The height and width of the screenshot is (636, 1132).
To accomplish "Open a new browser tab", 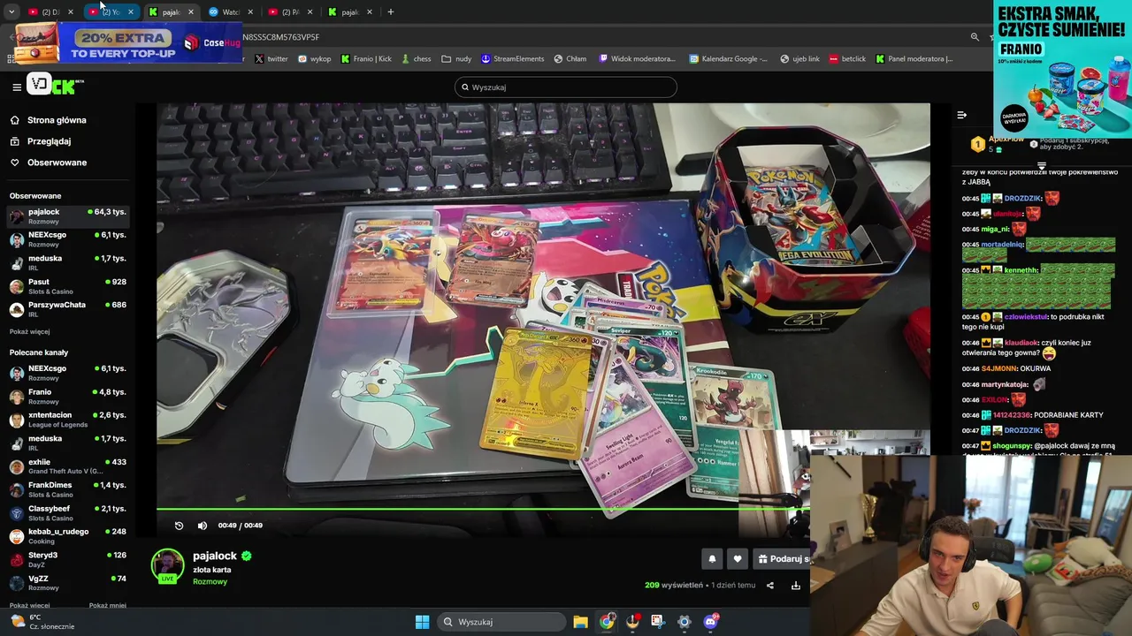I will click(x=391, y=11).
